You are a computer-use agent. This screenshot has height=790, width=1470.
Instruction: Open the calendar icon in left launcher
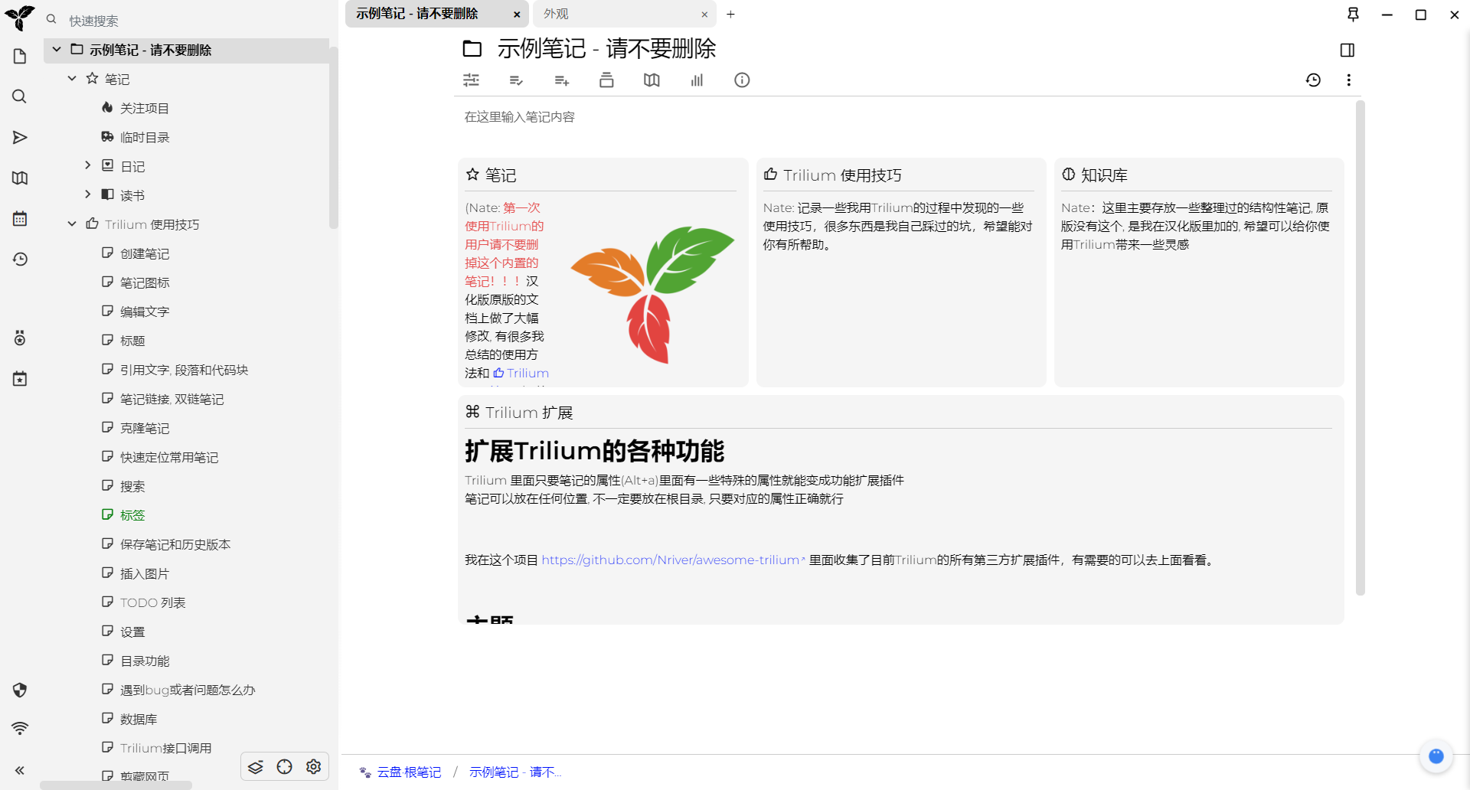tap(20, 219)
